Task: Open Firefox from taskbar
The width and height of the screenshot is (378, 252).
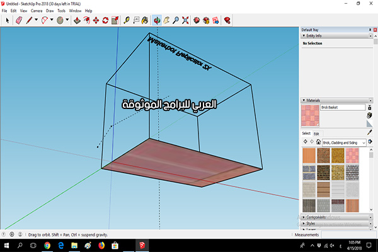Action: [x=101, y=246]
